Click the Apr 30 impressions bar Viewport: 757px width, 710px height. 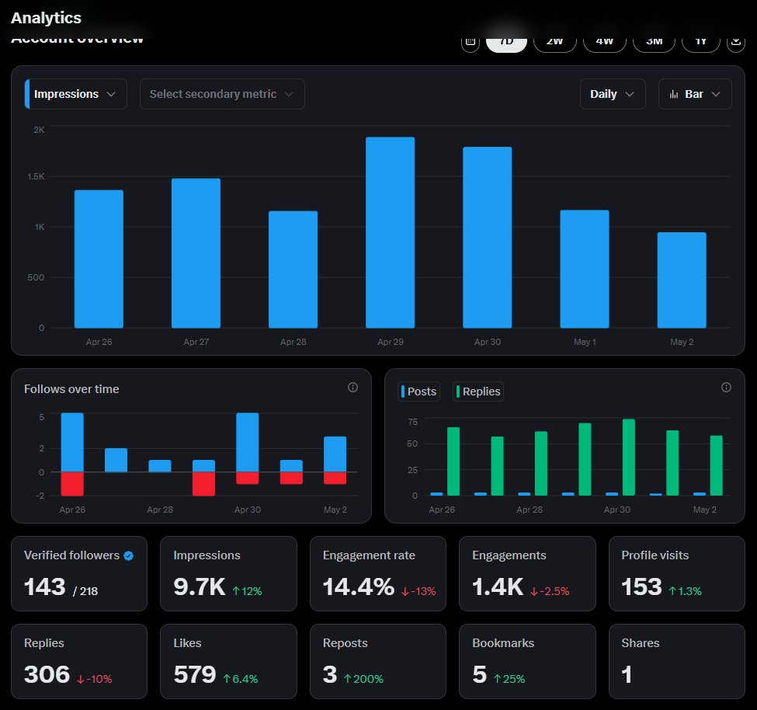pos(487,238)
